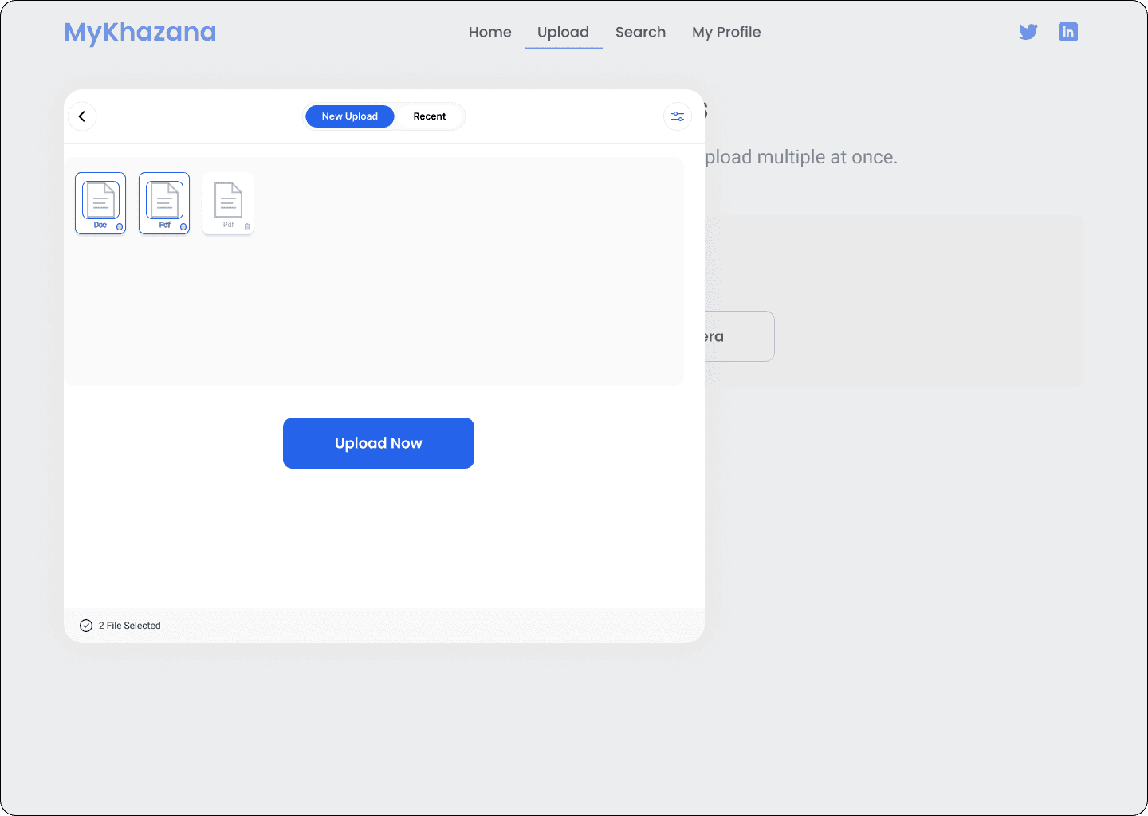Image resolution: width=1148 pixels, height=816 pixels.
Task: Click the '2 File Selected' status text
Action: click(130, 626)
